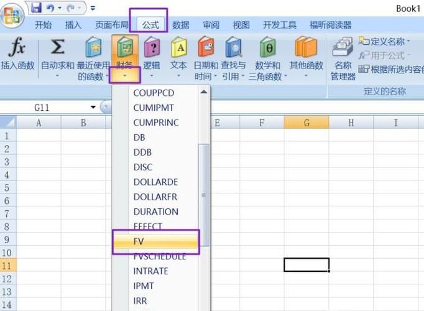Select column G header
Image resolution: width=424 pixels, height=311 pixels.
point(306,123)
